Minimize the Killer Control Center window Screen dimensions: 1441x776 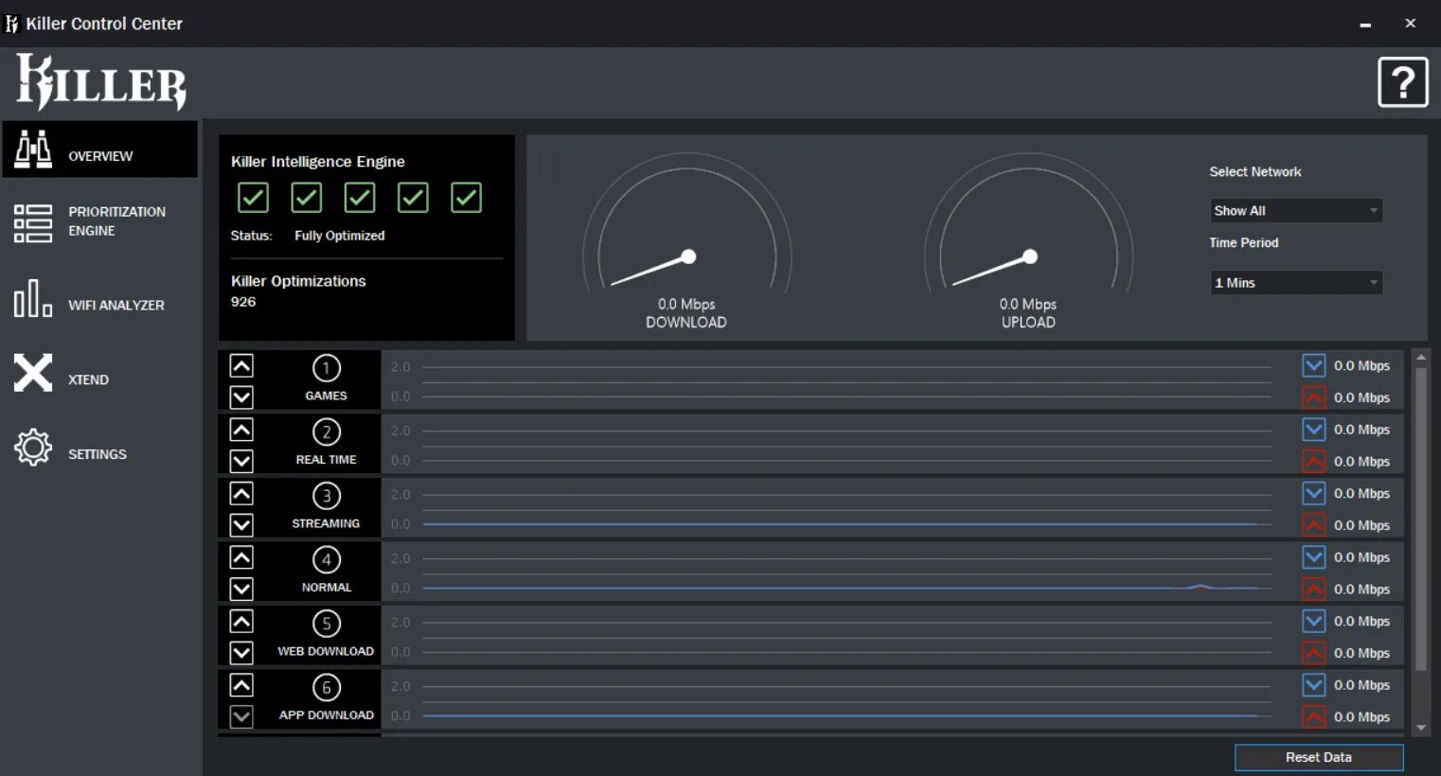1365,24
